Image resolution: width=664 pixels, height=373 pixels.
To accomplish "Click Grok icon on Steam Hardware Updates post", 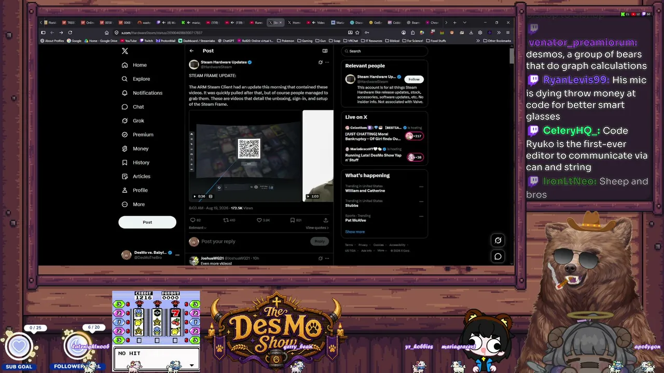I will (x=320, y=62).
